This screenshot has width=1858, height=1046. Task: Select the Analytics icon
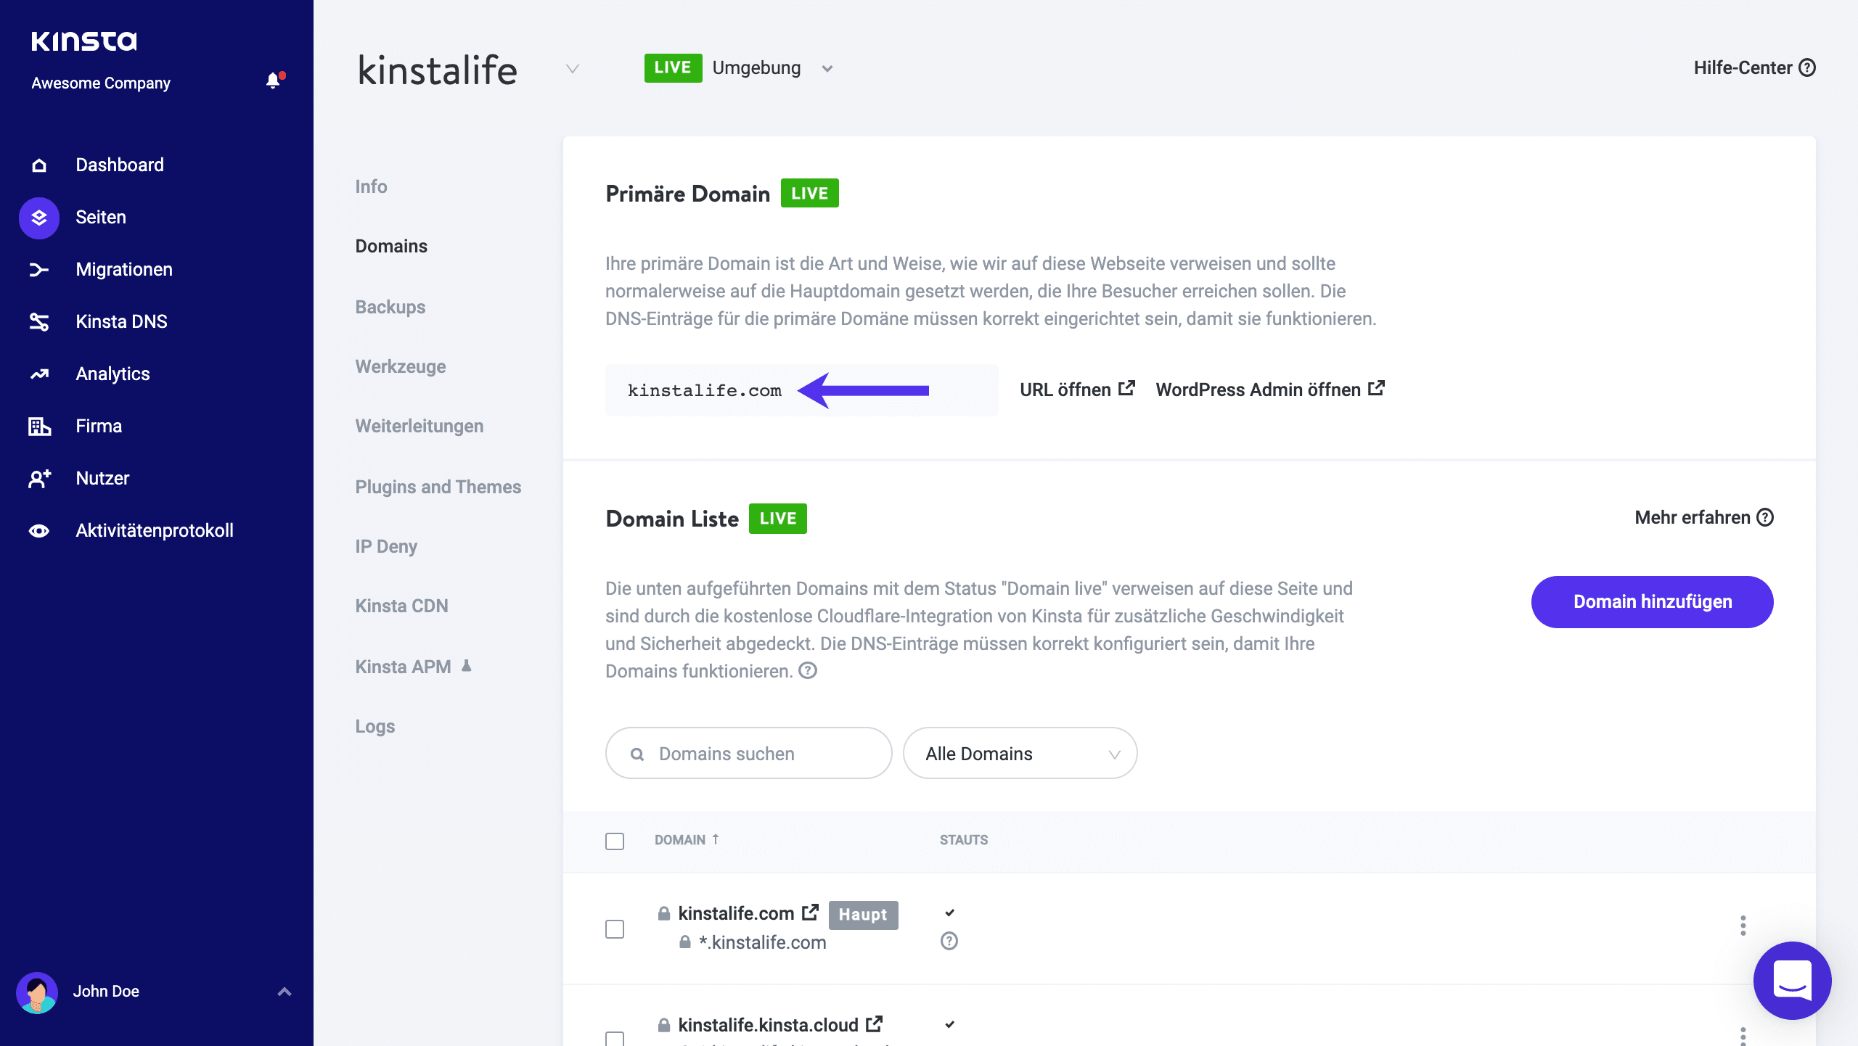(38, 374)
